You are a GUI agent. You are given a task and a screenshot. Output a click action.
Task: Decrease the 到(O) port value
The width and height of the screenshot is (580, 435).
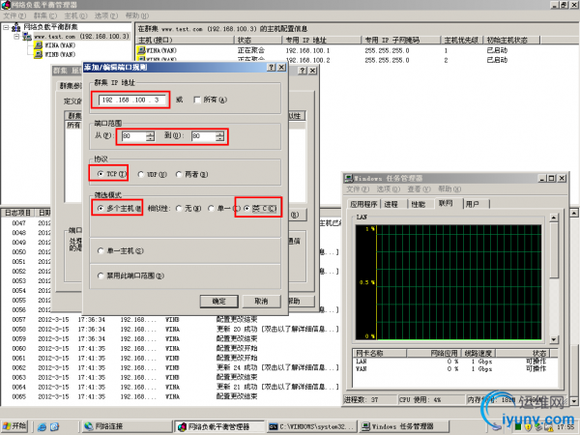219,139
